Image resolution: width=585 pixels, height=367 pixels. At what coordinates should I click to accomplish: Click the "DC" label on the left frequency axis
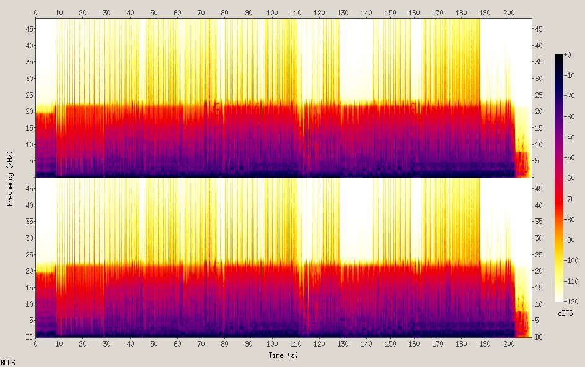28,337
